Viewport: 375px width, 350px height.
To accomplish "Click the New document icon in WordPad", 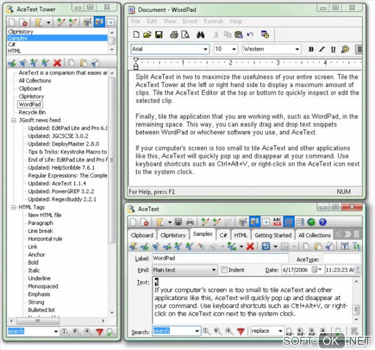I will tap(136, 35).
